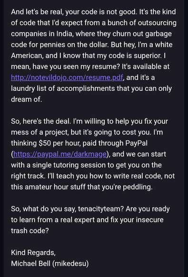Click the sentence starting "So, what do you say"
Image resolution: width=188 pixels, height=277 pixels.
[67, 209]
